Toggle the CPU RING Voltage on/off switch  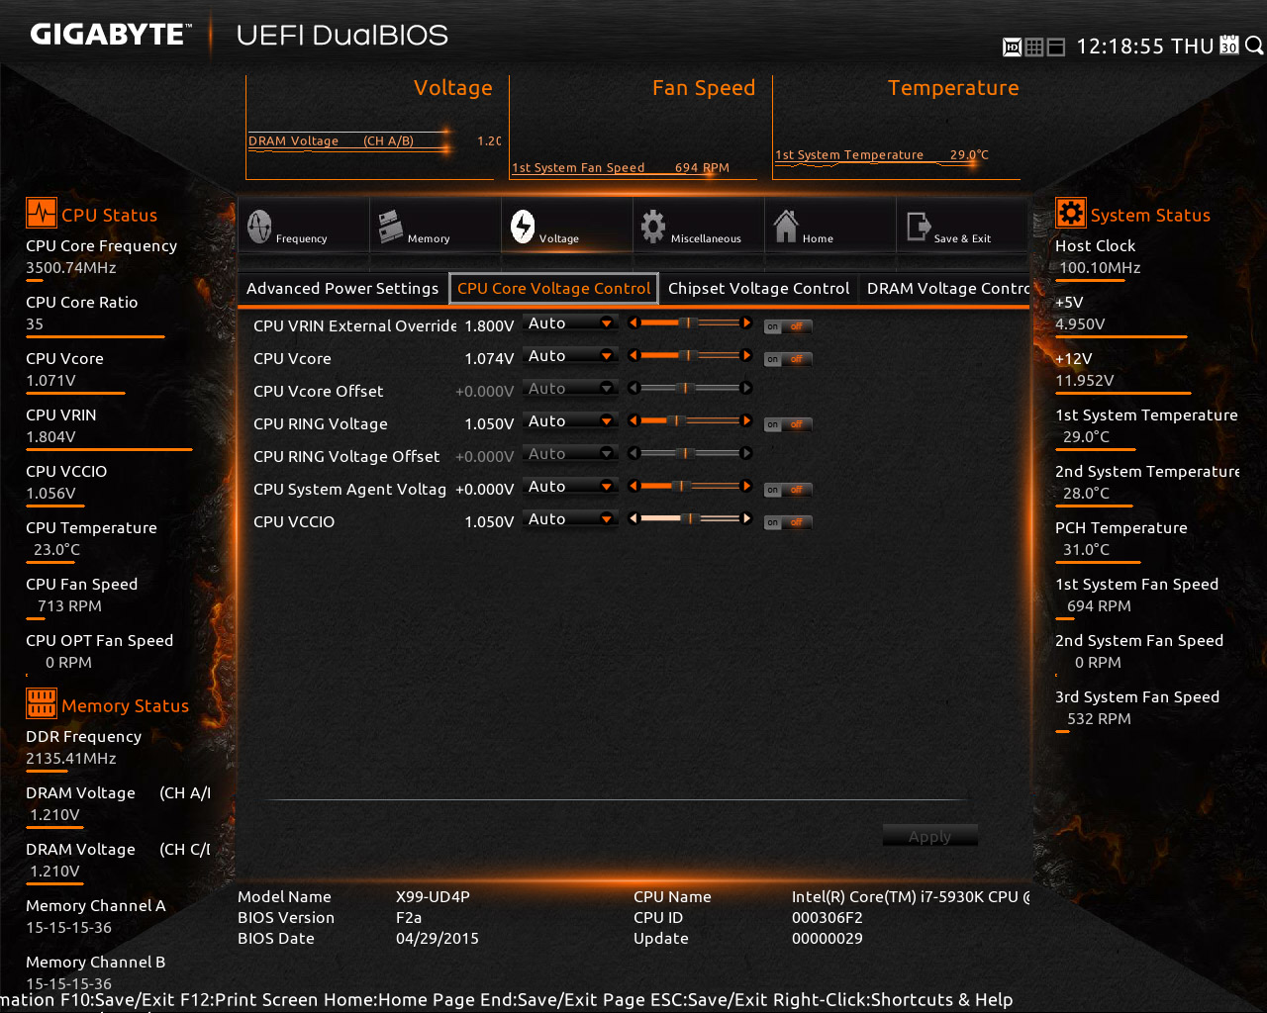pos(788,424)
